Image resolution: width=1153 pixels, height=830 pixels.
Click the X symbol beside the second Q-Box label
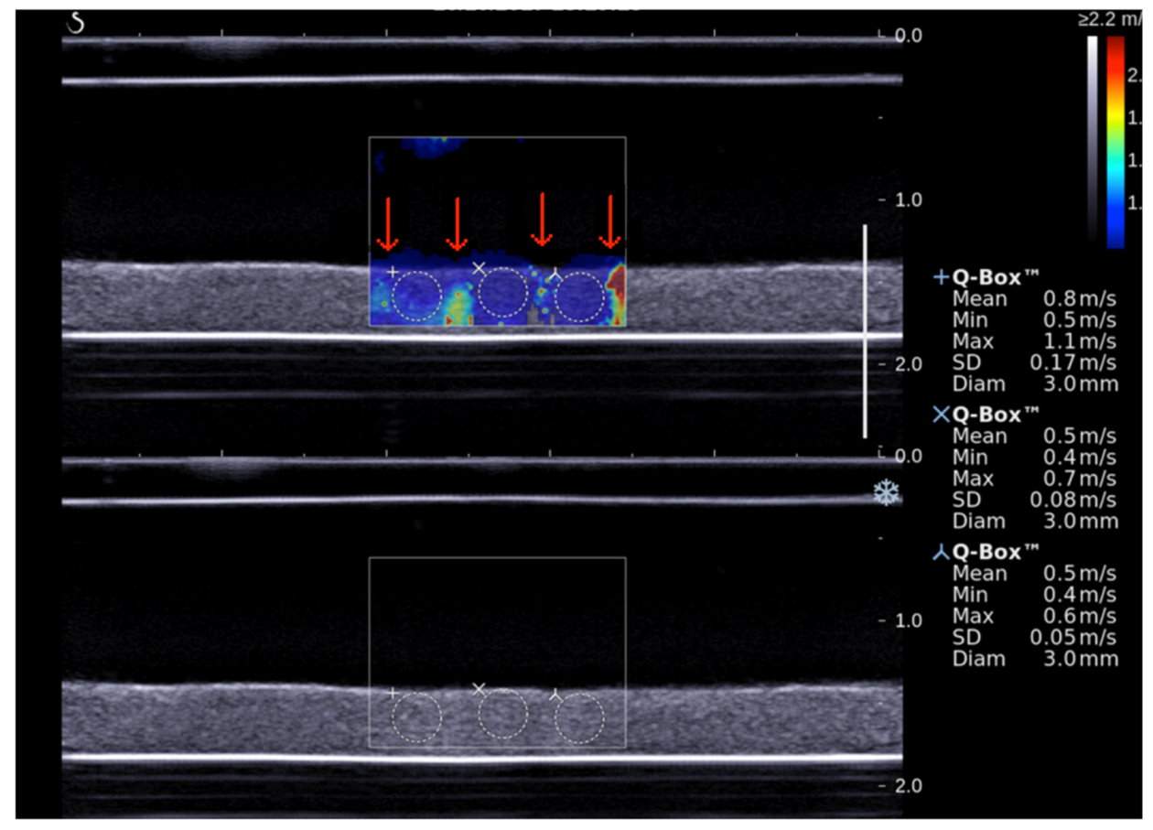point(941,415)
